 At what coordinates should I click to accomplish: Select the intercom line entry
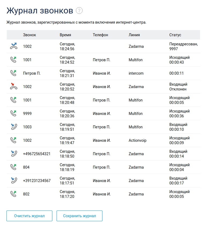[136, 73]
